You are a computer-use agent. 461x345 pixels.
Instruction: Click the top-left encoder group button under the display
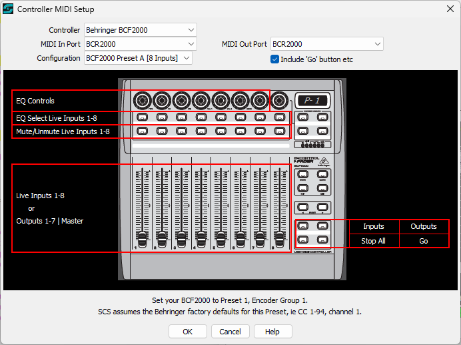click(x=303, y=117)
